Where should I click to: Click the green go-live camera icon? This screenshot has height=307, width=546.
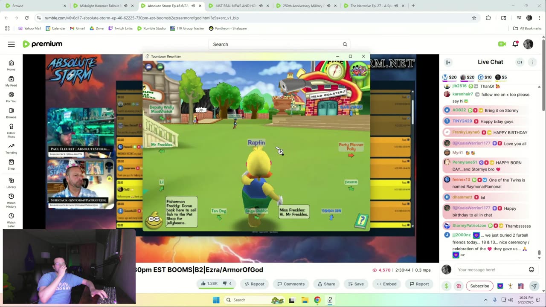pos(502,44)
